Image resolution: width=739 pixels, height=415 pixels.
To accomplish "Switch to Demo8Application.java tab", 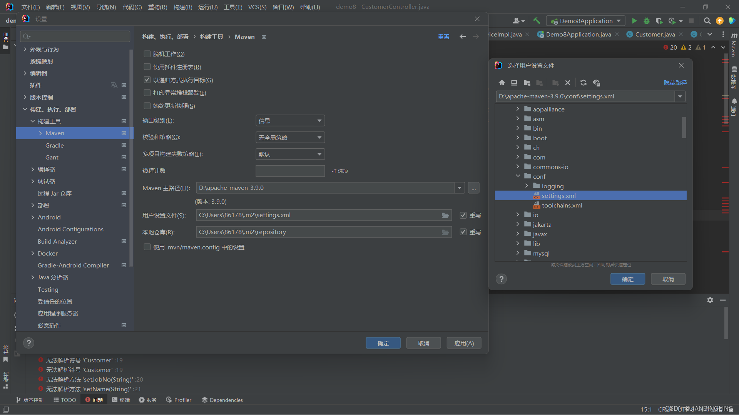I will pyautogui.click(x=578, y=34).
